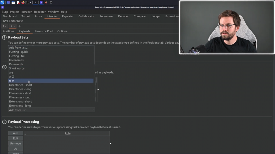Switch to the Decoder tab
The image size is (275, 154).
[124, 16]
